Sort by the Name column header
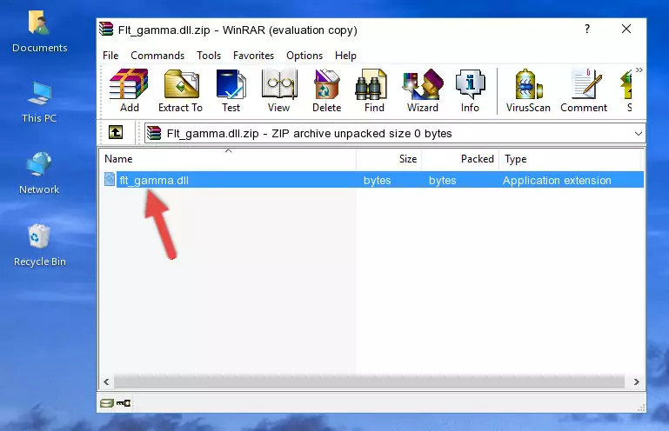 228,159
